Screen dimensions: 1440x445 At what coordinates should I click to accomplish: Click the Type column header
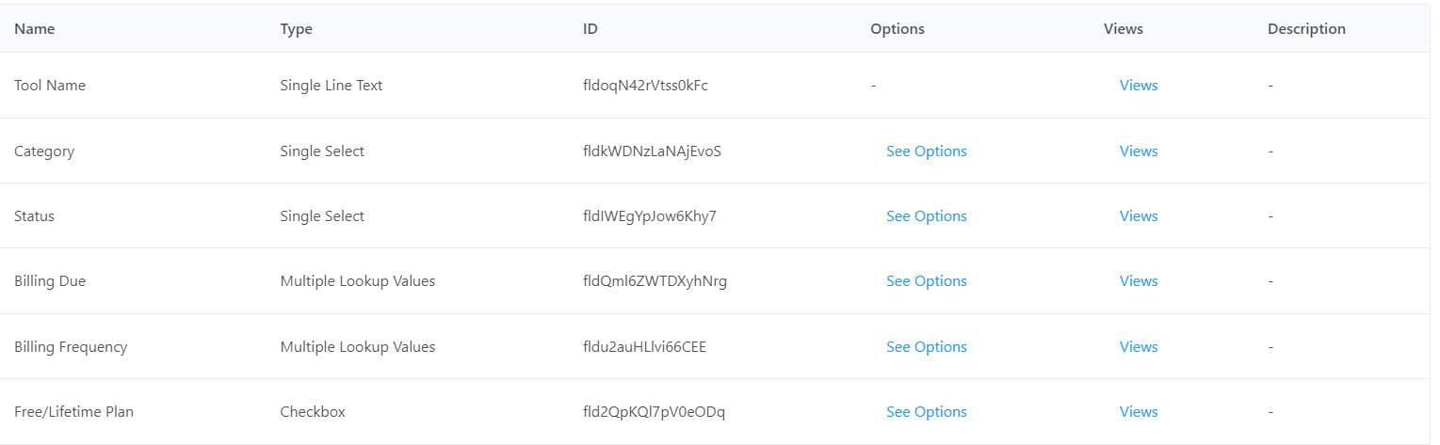click(296, 29)
